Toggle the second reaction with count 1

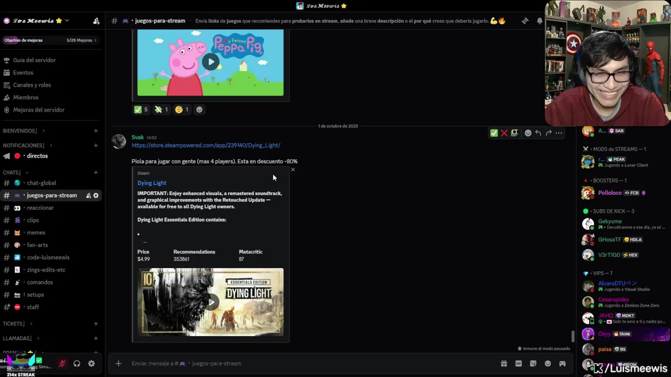point(161,109)
